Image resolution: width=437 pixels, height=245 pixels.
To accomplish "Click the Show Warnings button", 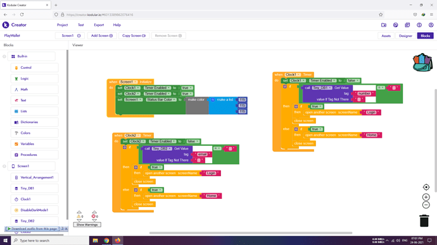I will click(87, 225).
